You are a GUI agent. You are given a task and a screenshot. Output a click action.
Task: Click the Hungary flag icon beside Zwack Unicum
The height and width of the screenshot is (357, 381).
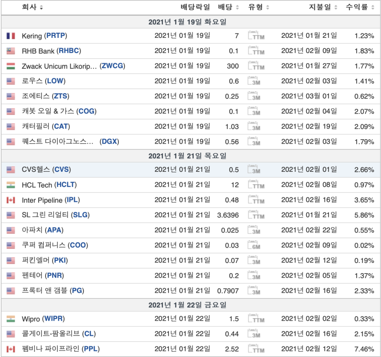11,66
